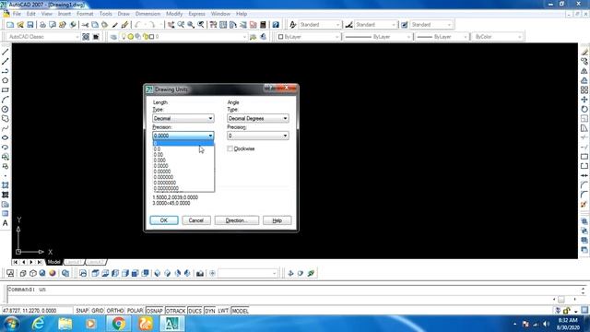The width and height of the screenshot is (590, 332).
Task: Open the Draw menu
Action: point(124,14)
